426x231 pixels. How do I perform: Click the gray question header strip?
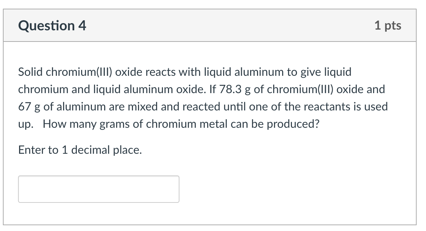pos(213,25)
